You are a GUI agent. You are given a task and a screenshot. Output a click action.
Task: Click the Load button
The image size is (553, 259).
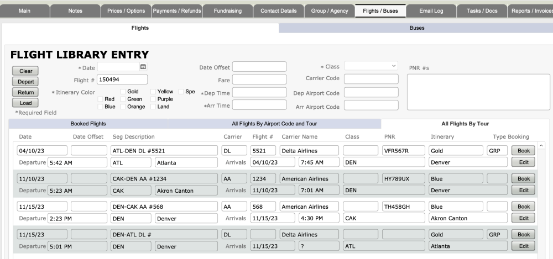(25, 103)
